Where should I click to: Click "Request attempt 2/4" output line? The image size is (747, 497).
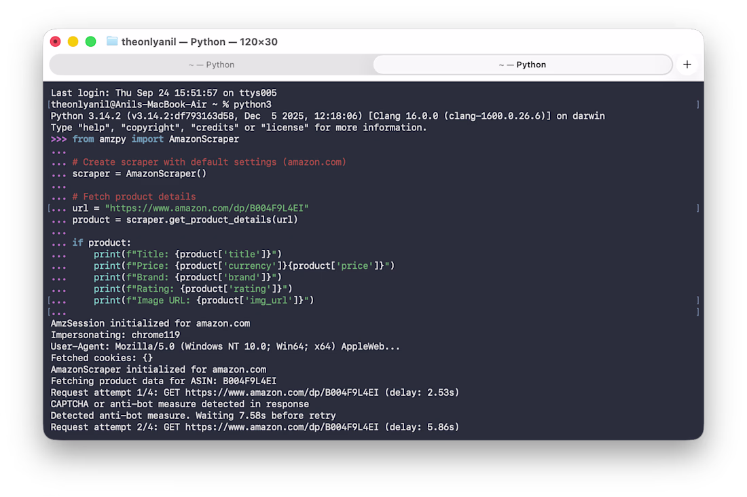pos(255,427)
